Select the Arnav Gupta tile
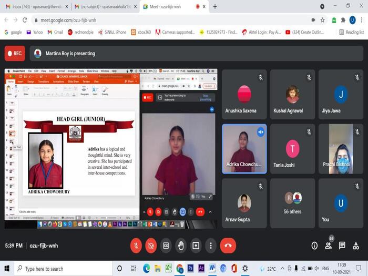368x276 pixels. [244, 203]
